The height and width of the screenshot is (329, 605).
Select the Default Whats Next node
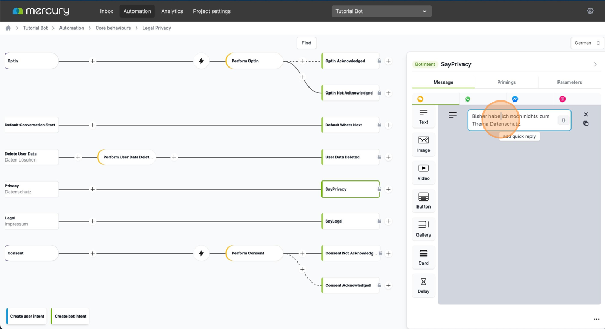coord(351,125)
